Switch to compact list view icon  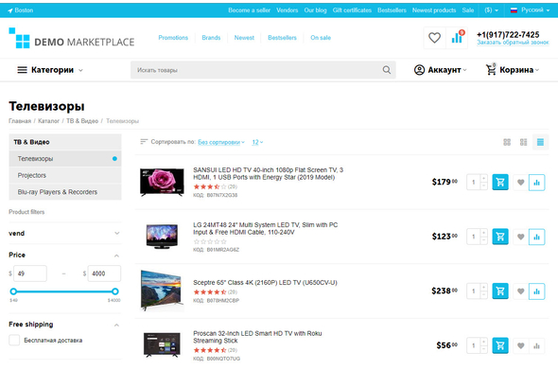(x=540, y=142)
